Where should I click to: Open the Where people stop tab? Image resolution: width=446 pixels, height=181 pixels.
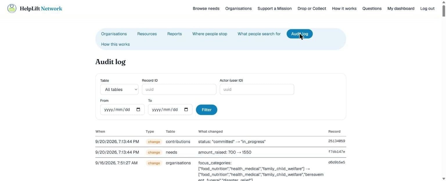pos(210,34)
